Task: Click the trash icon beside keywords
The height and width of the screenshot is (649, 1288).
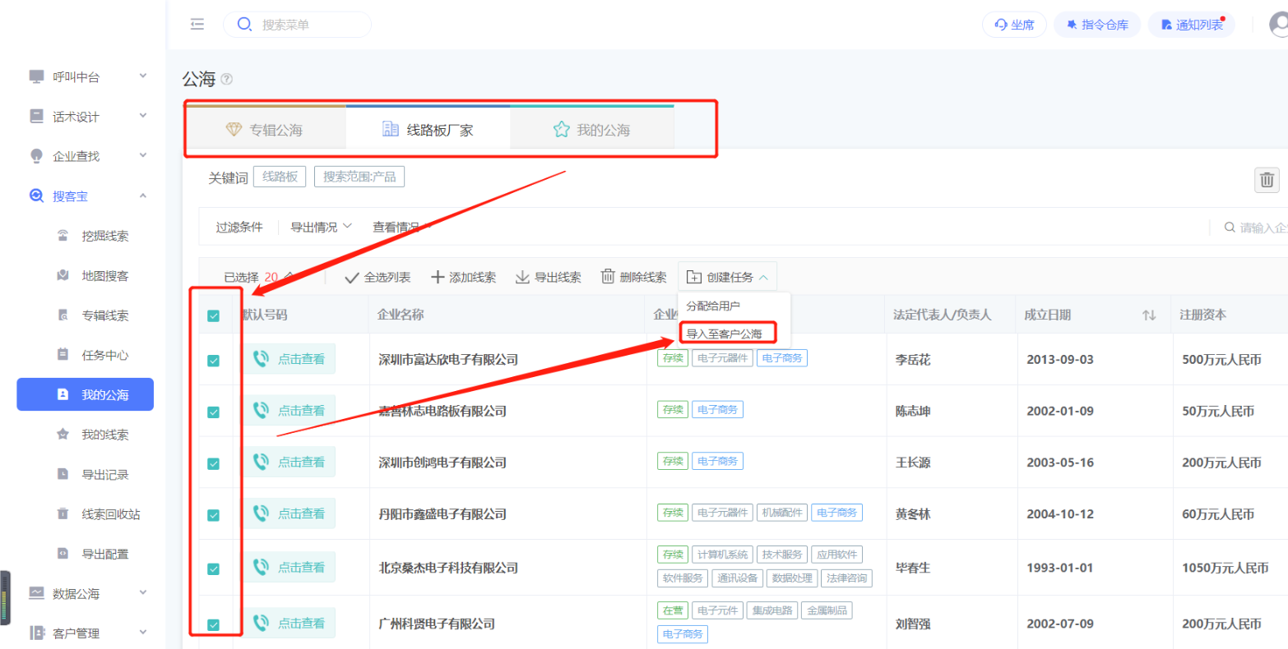Action: [x=1267, y=180]
